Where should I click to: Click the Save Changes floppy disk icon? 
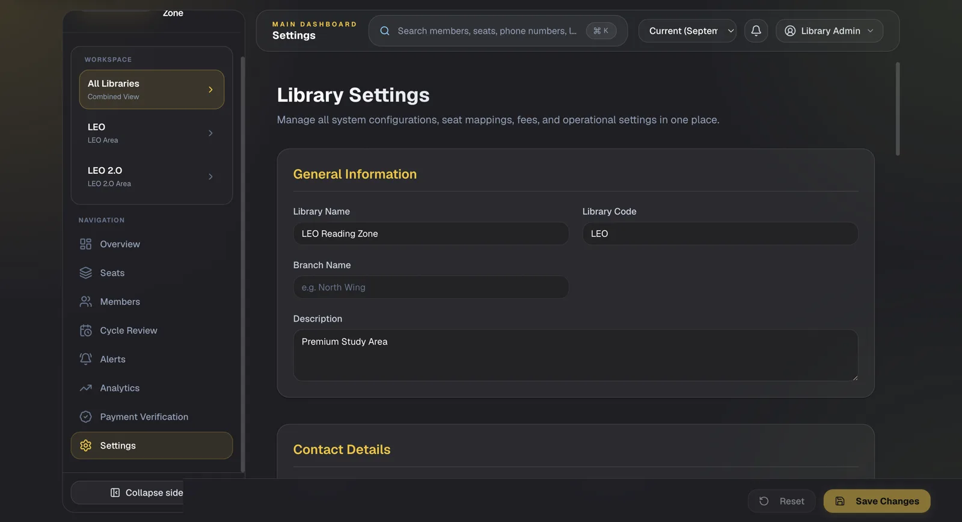(840, 501)
